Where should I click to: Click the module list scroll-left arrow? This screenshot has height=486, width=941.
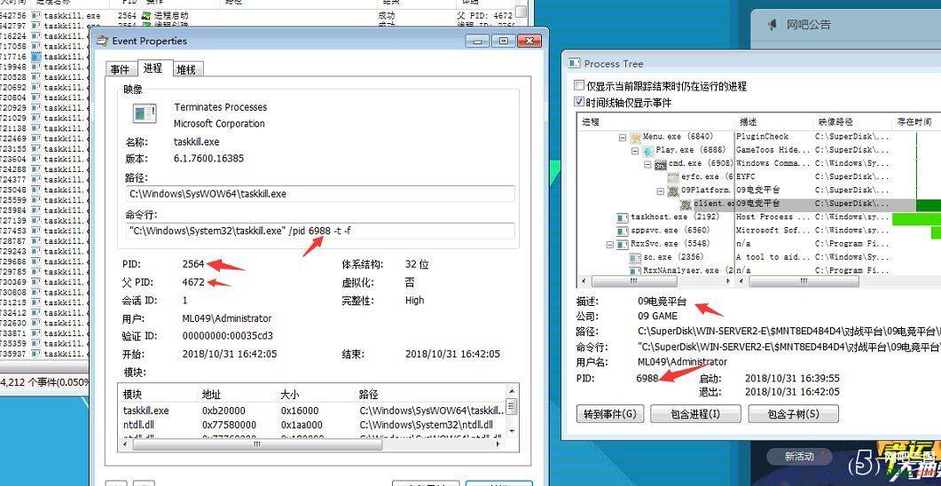[x=126, y=445]
